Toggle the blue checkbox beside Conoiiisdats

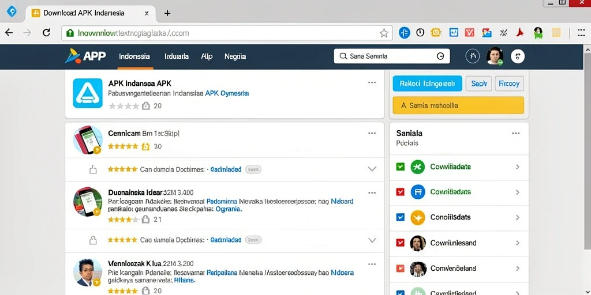(401, 217)
